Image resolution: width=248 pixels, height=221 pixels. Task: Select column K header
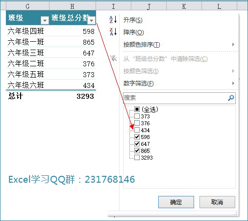[x=184, y=6]
